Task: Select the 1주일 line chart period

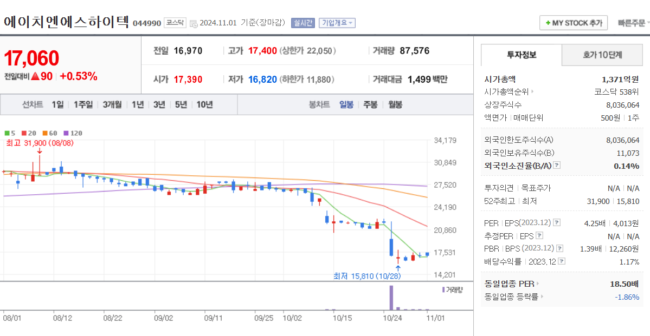Action: pos(83,104)
